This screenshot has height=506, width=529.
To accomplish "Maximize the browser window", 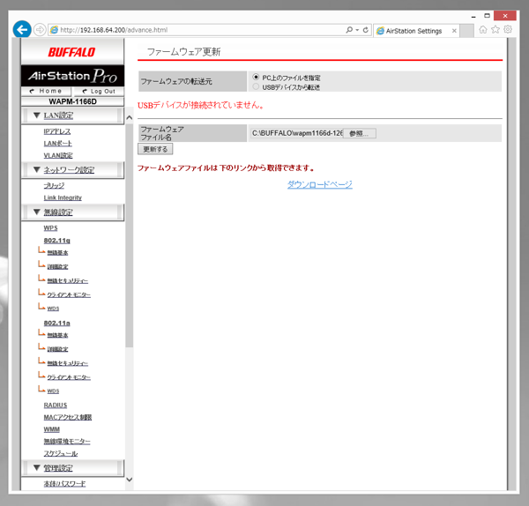I will (x=487, y=16).
